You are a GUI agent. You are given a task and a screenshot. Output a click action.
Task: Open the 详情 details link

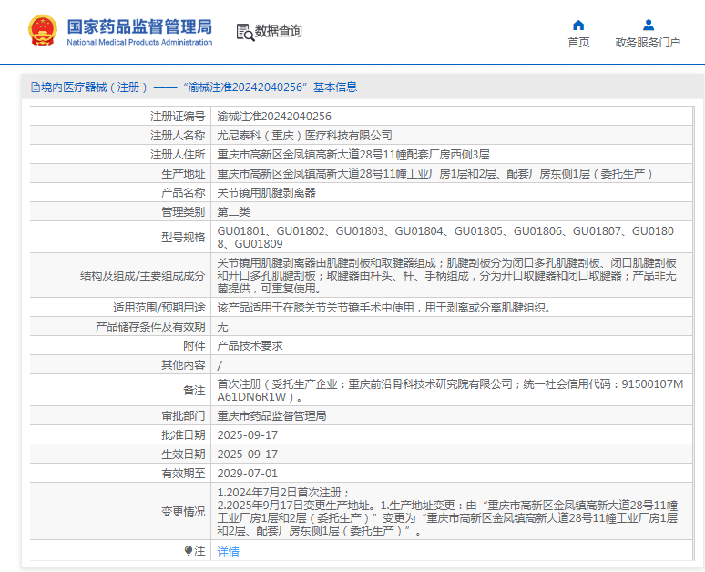pyautogui.click(x=228, y=551)
